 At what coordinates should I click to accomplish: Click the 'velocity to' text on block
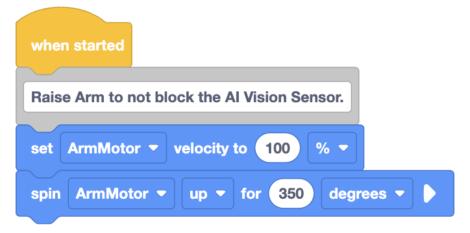pyautogui.click(x=210, y=148)
